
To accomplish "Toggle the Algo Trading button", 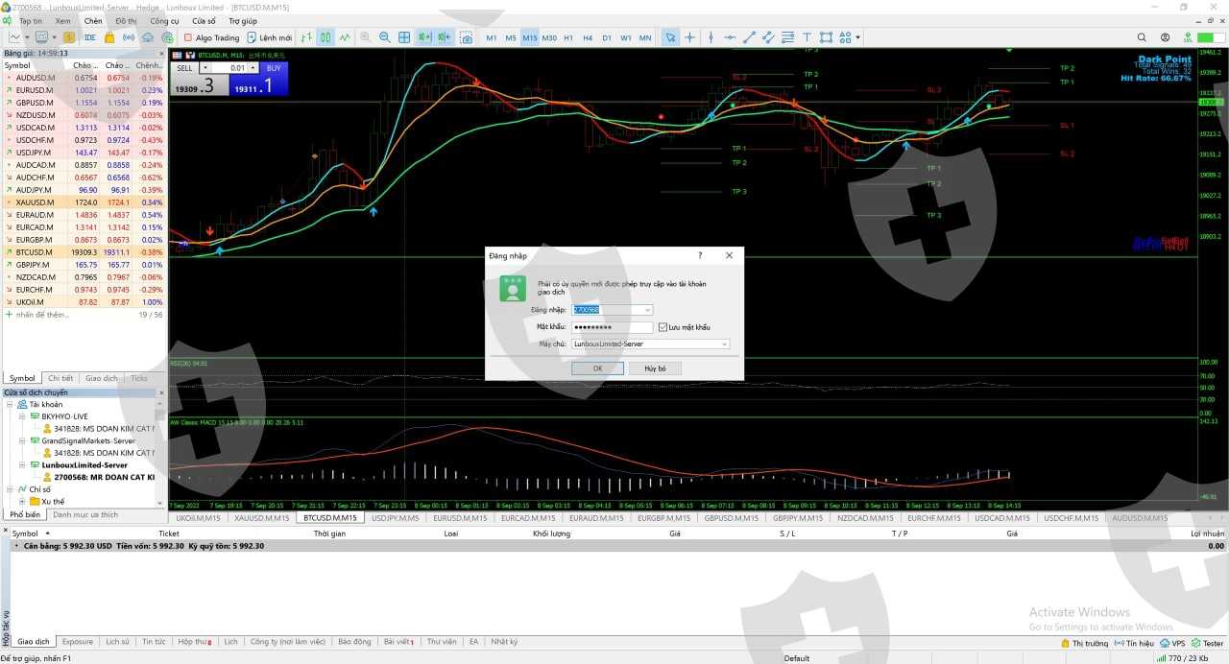I will tap(211, 37).
